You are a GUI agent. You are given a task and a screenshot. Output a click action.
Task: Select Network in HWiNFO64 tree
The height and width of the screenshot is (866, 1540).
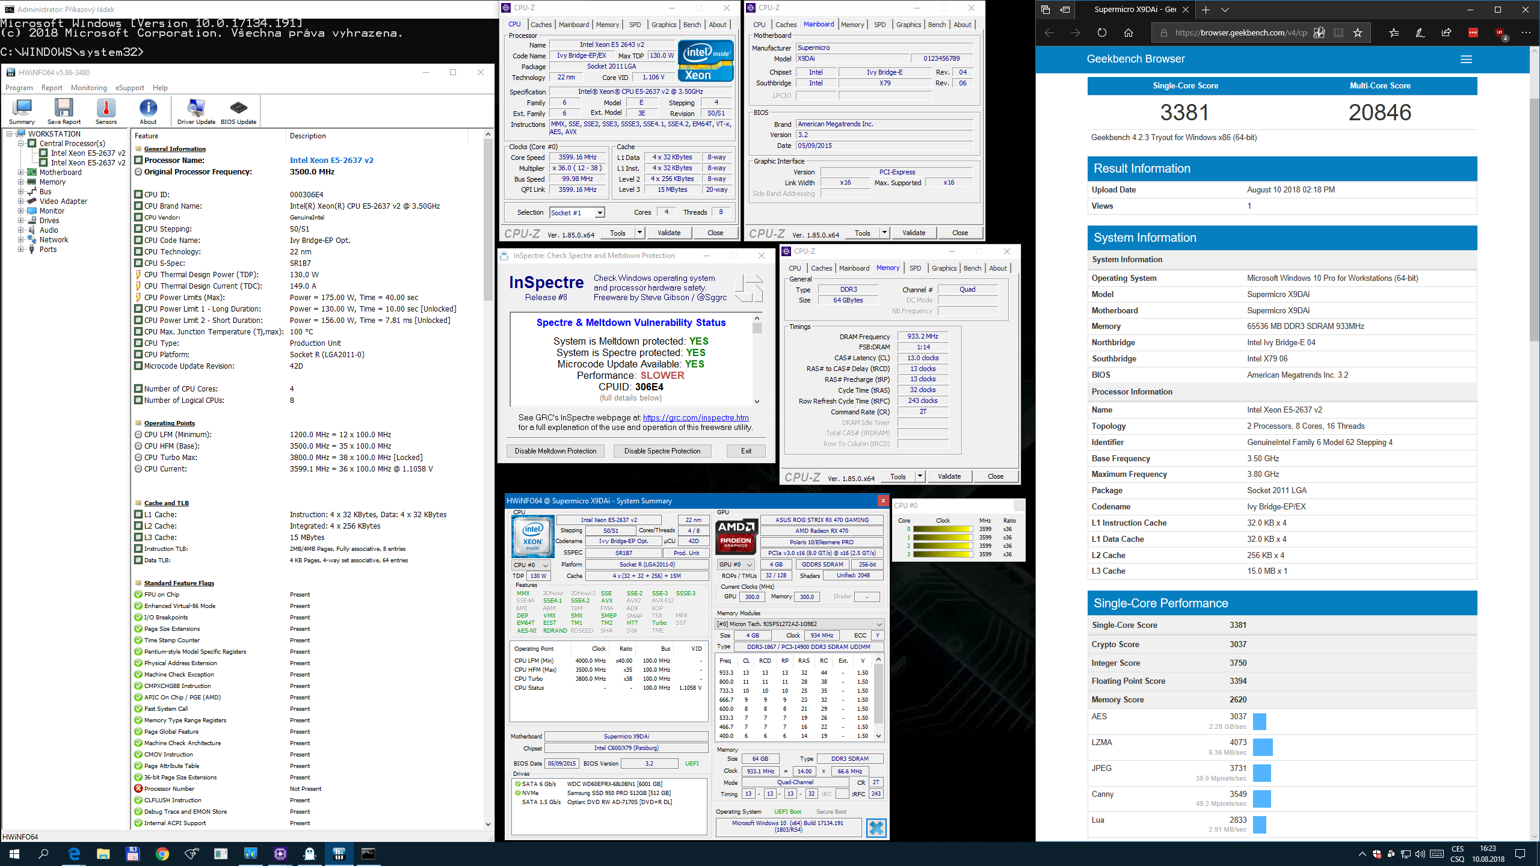point(54,240)
